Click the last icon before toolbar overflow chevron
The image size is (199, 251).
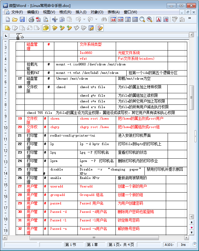coord(182,20)
